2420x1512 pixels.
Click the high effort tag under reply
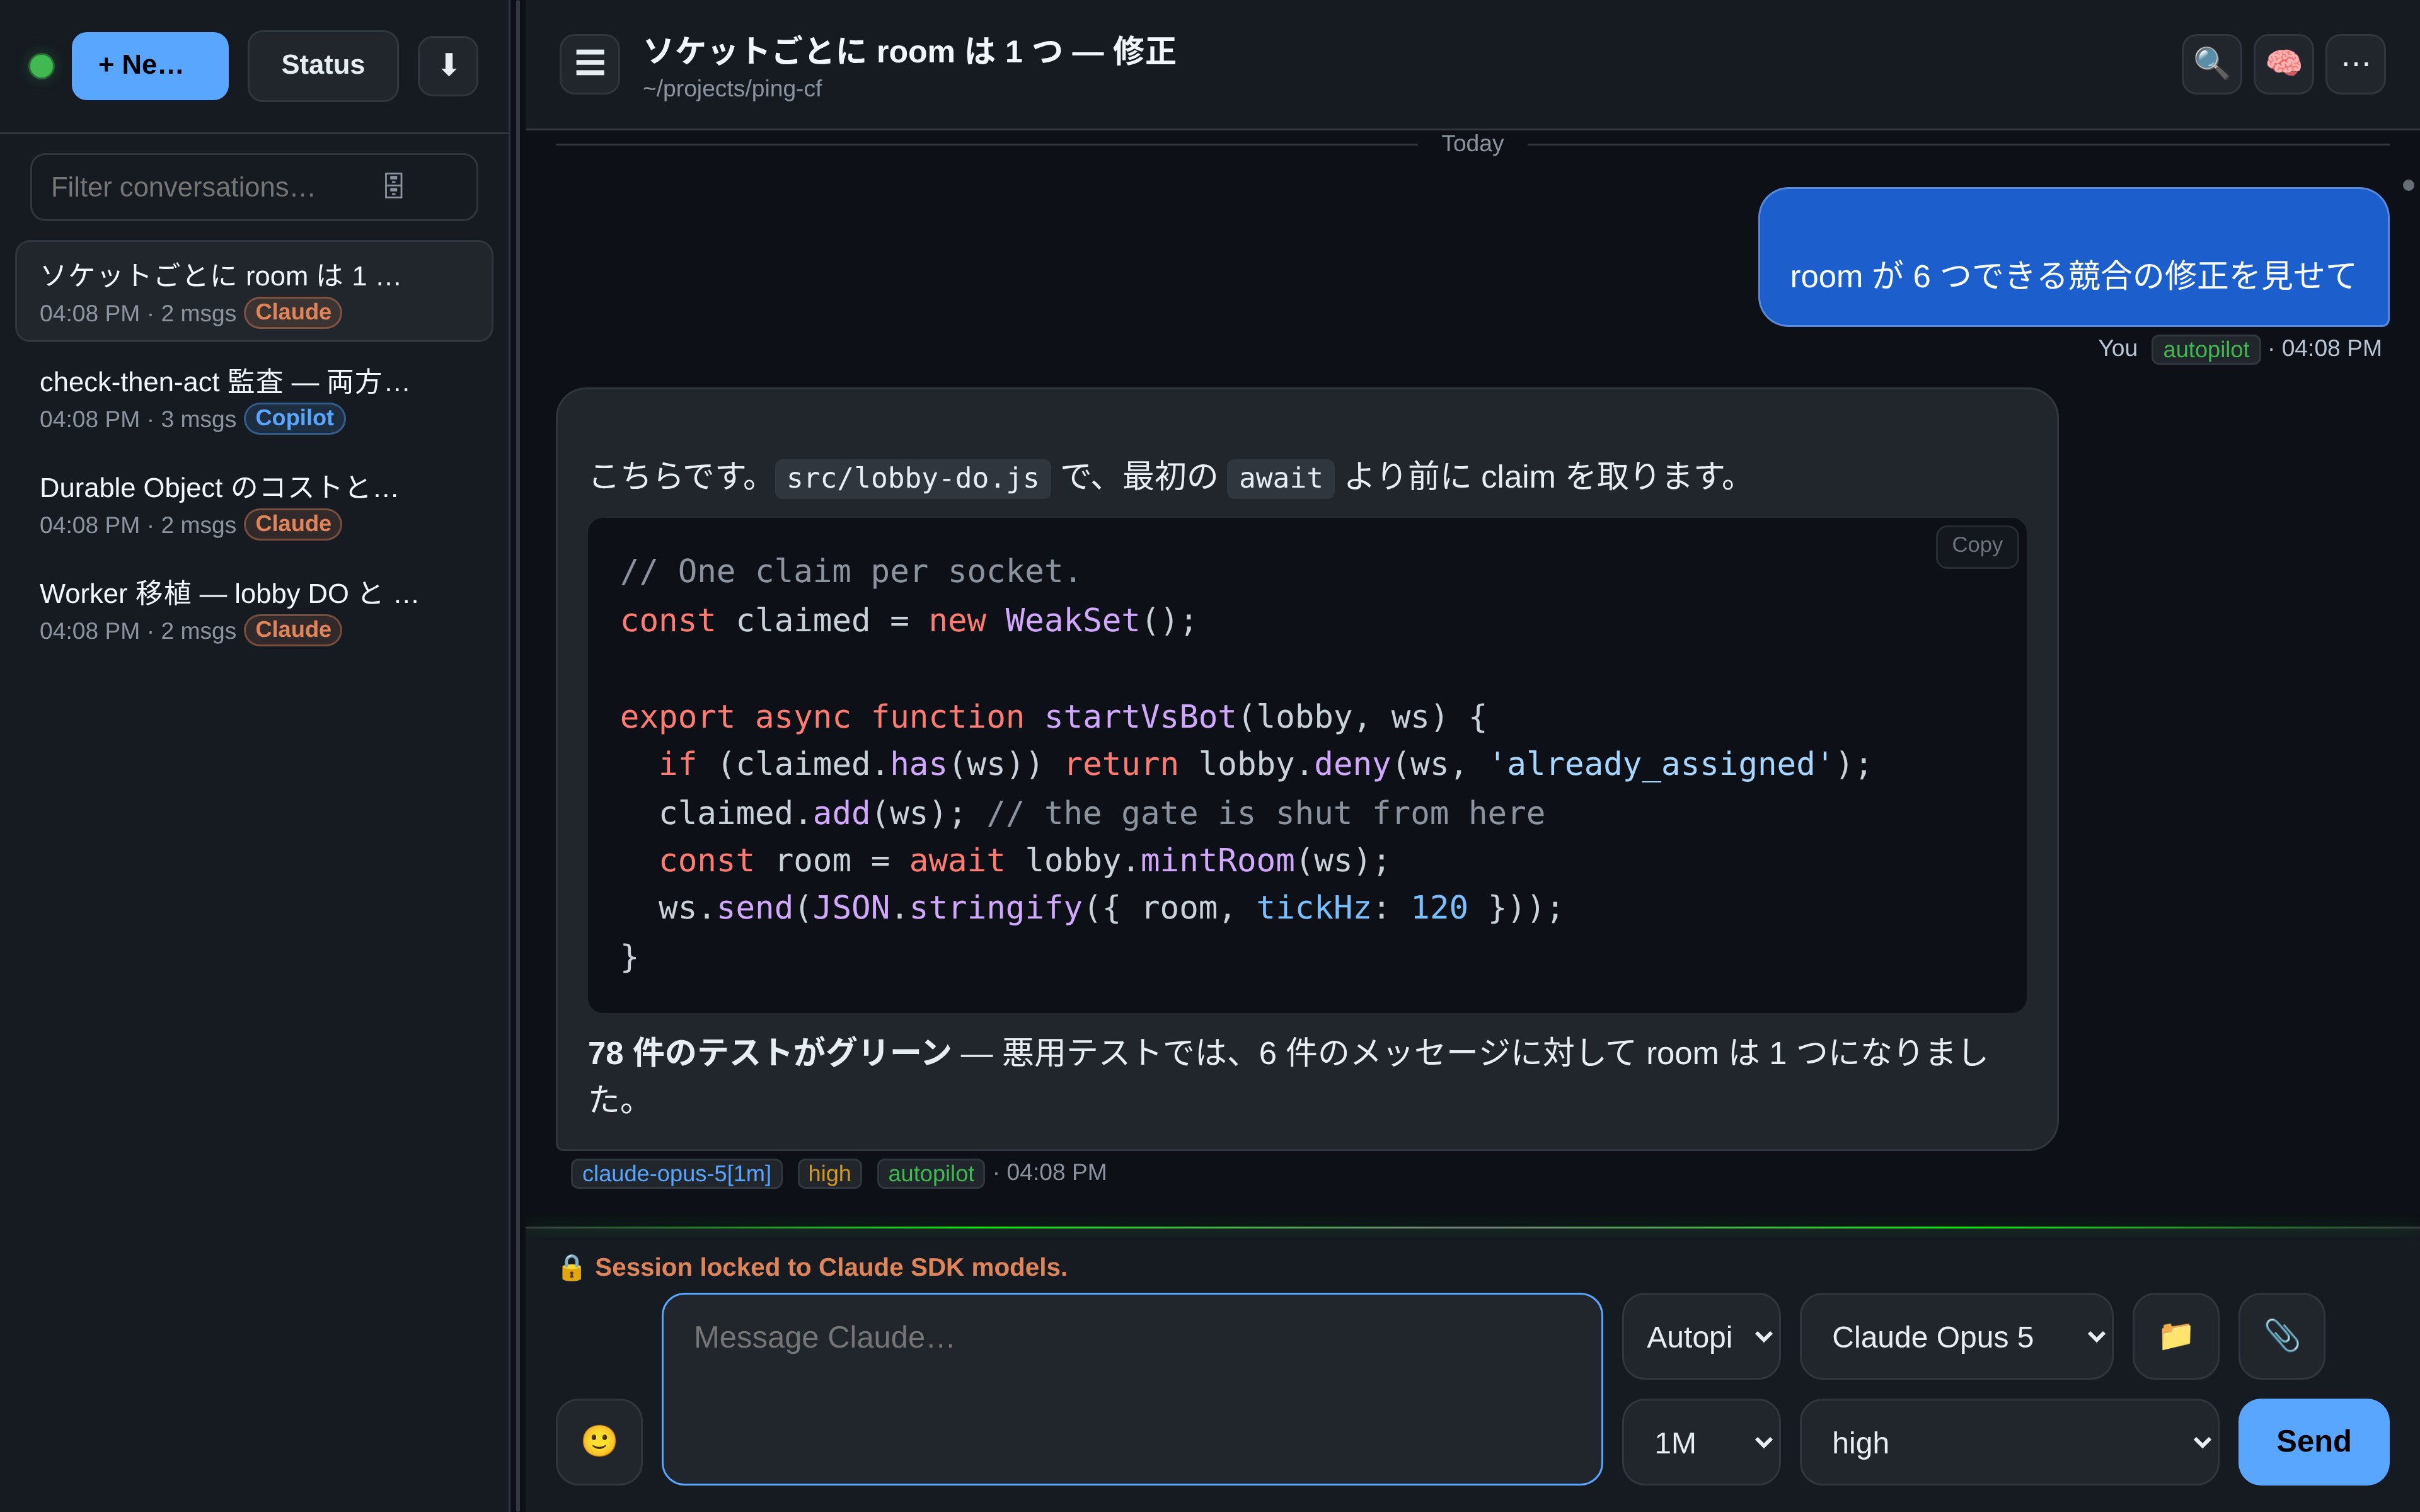pyautogui.click(x=829, y=1174)
